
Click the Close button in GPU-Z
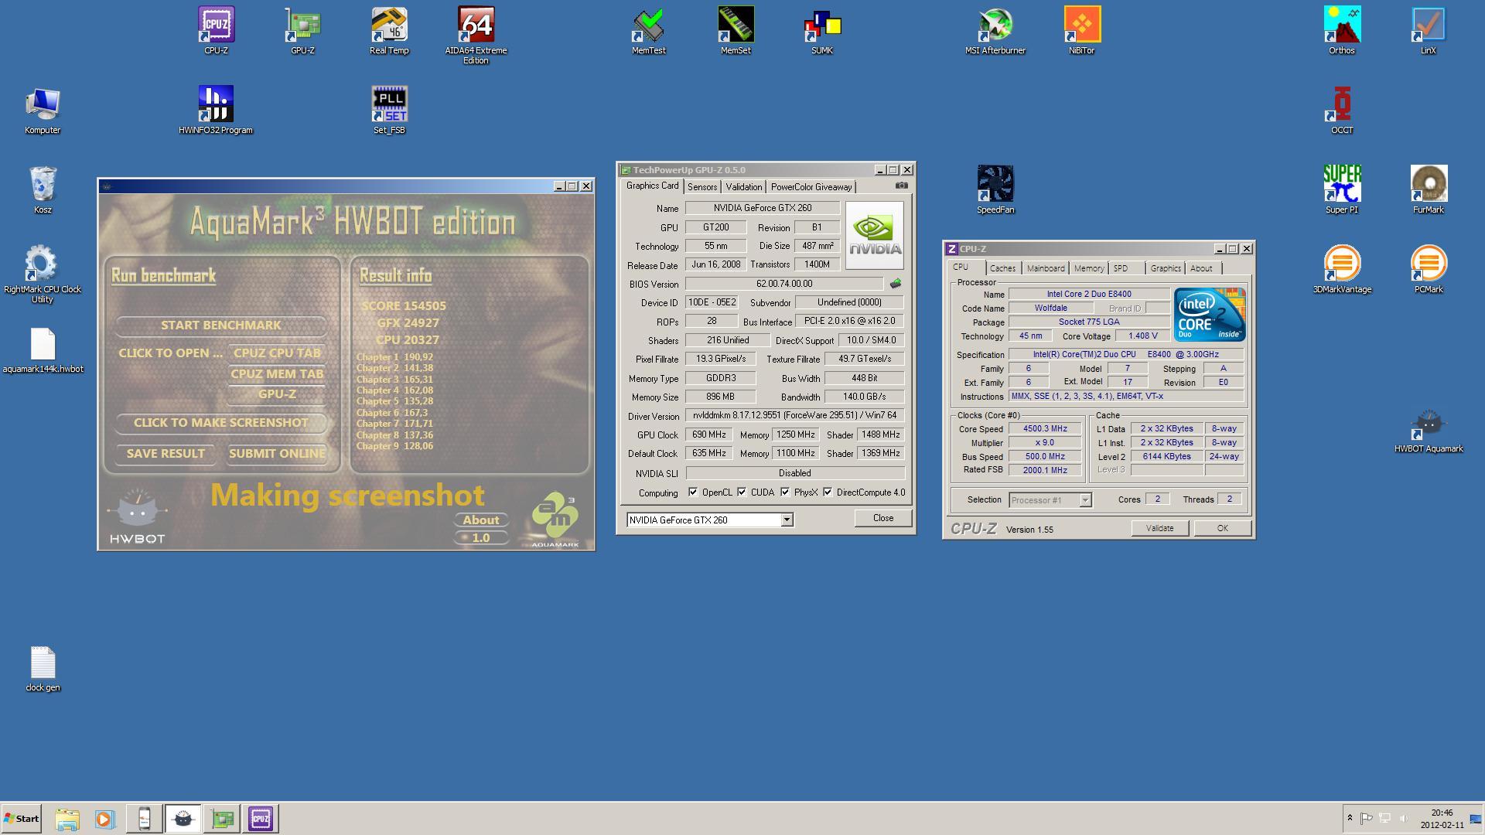click(x=882, y=518)
